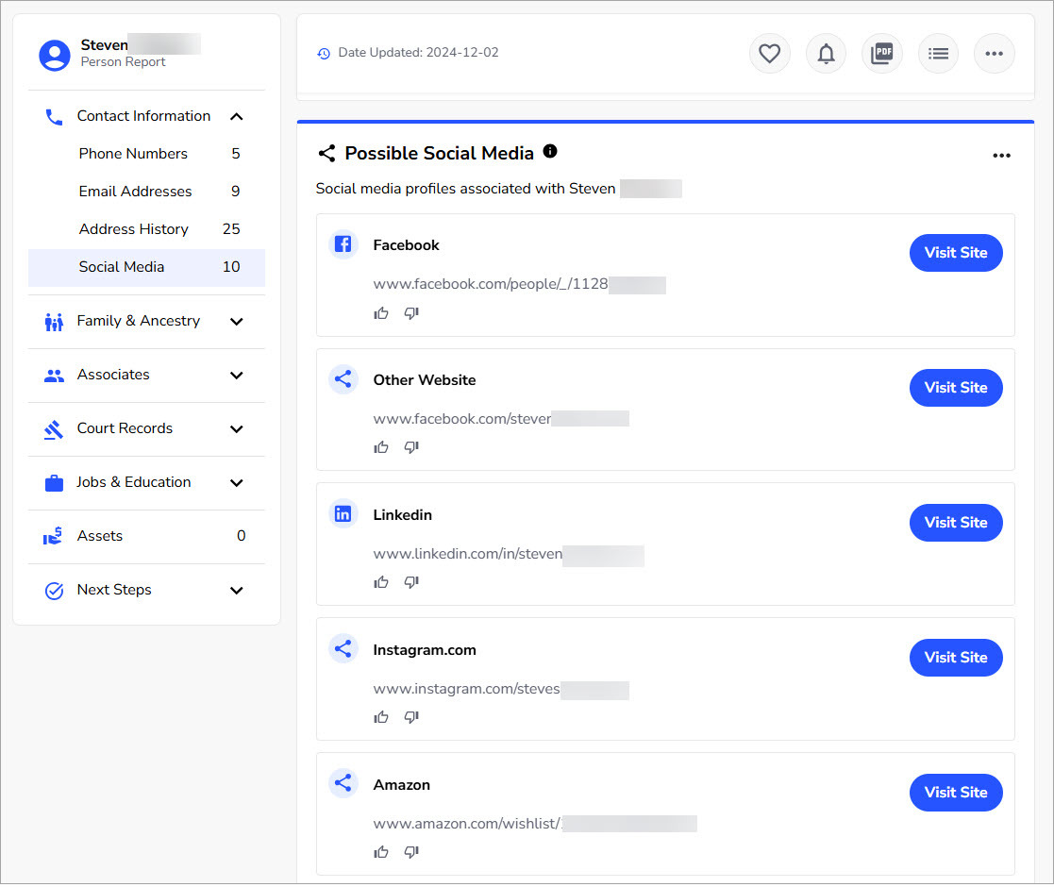
Task: Click the list view icon near top right
Action: click(x=938, y=54)
